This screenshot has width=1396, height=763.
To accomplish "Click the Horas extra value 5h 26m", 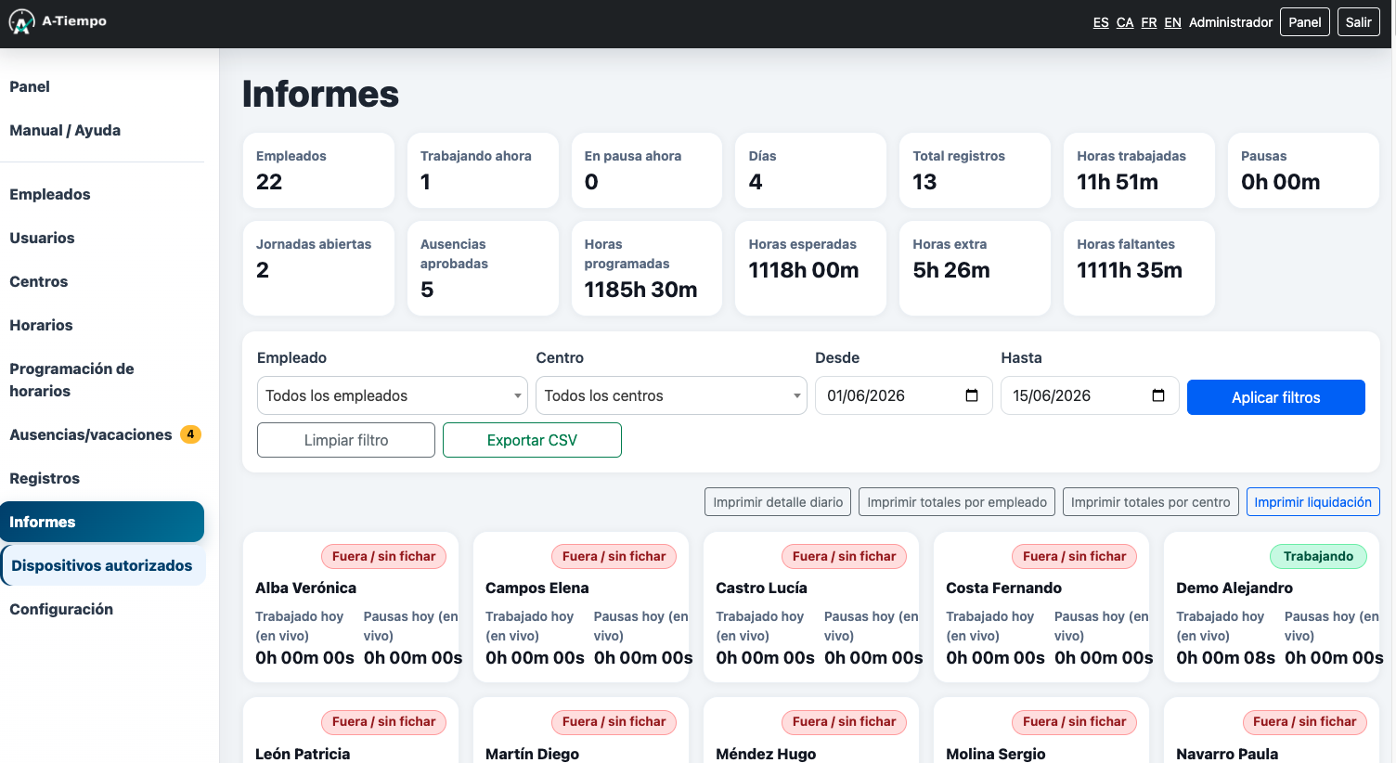I will click(951, 270).
